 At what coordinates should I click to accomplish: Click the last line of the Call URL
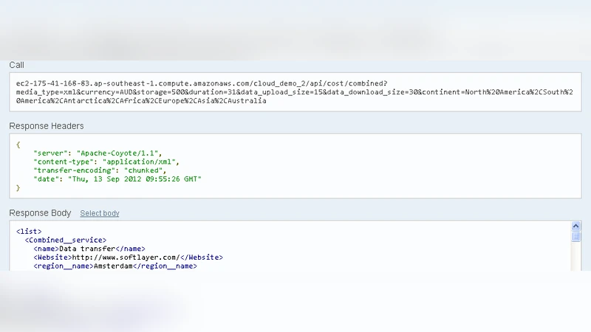click(x=141, y=100)
